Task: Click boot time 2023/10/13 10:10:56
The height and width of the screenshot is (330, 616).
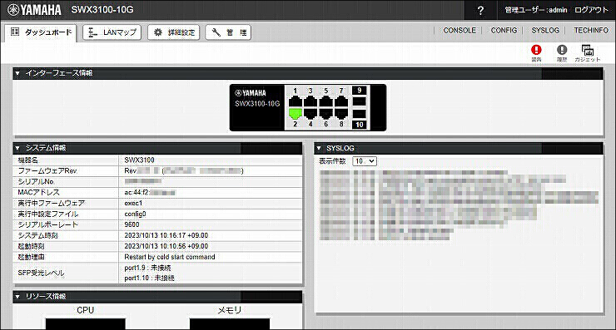Action: [166, 246]
